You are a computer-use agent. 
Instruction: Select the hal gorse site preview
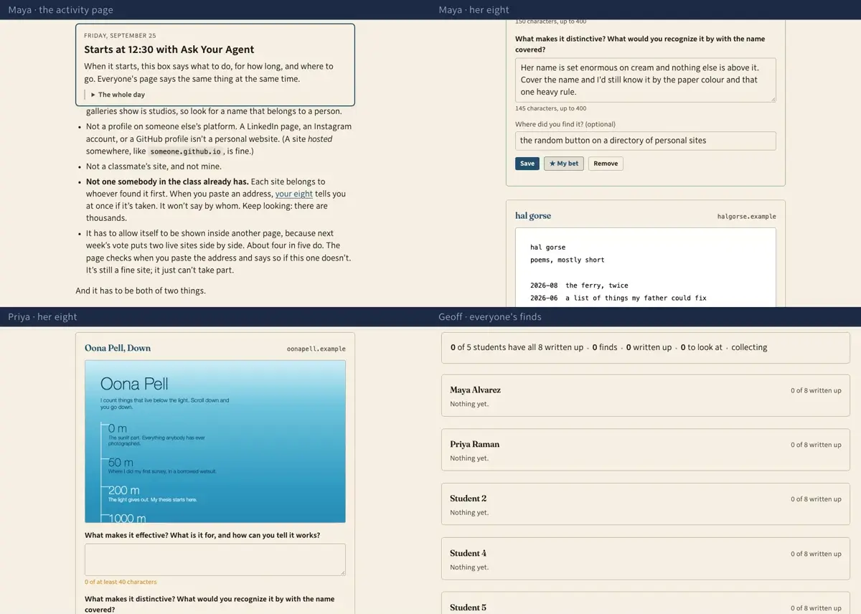[645, 268]
